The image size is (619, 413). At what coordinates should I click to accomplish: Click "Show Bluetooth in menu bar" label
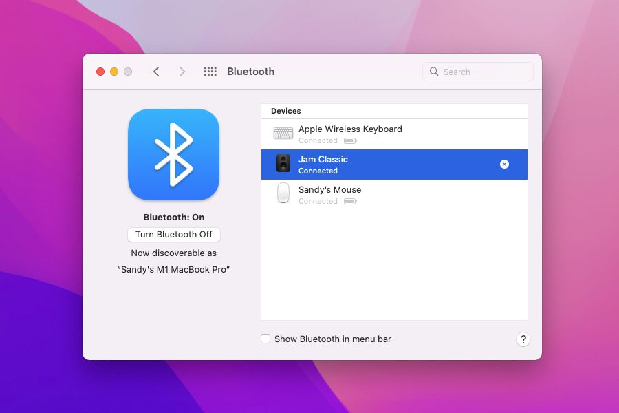(333, 339)
